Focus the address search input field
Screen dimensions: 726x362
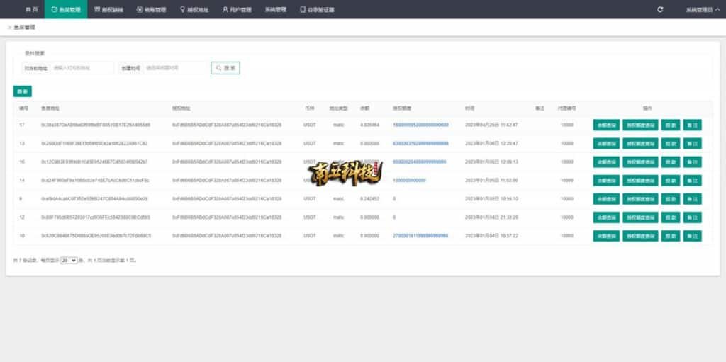coord(82,68)
